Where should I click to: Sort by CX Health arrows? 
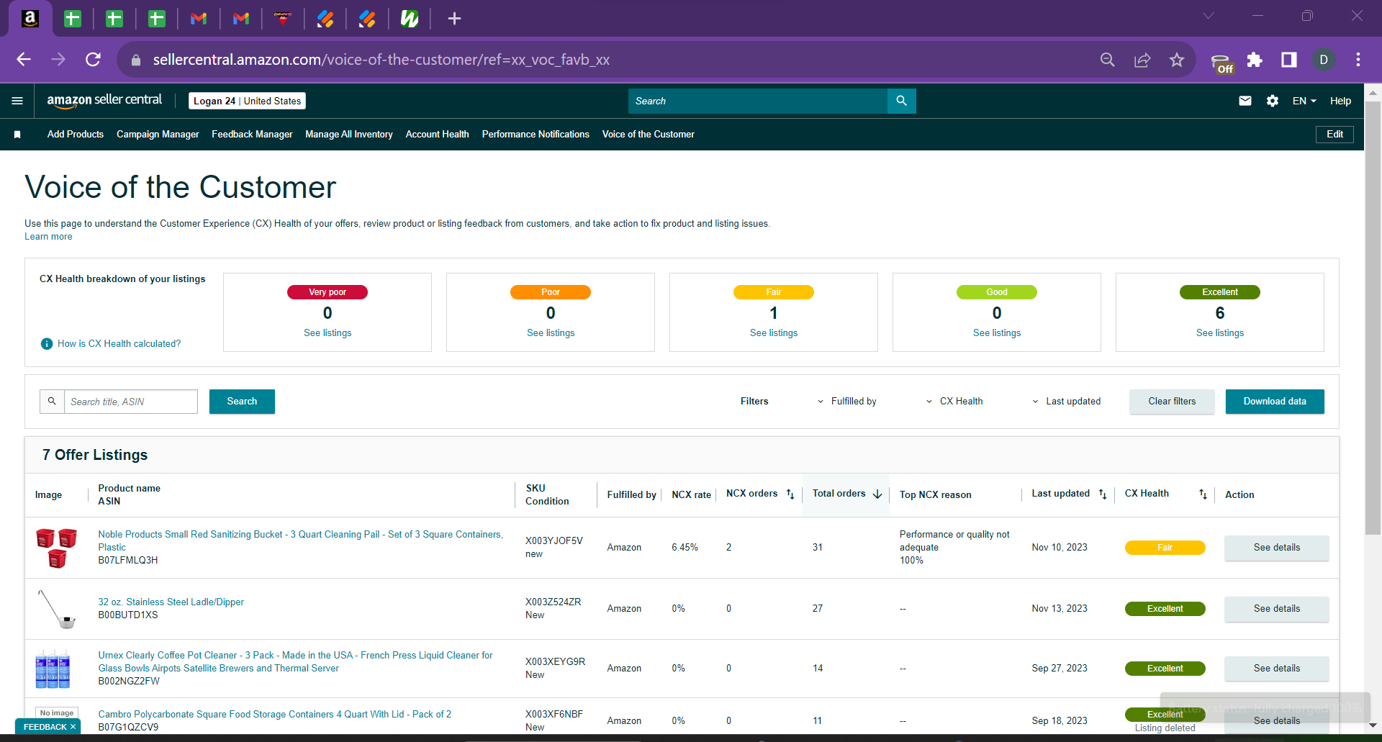pyautogui.click(x=1203, y=494)
